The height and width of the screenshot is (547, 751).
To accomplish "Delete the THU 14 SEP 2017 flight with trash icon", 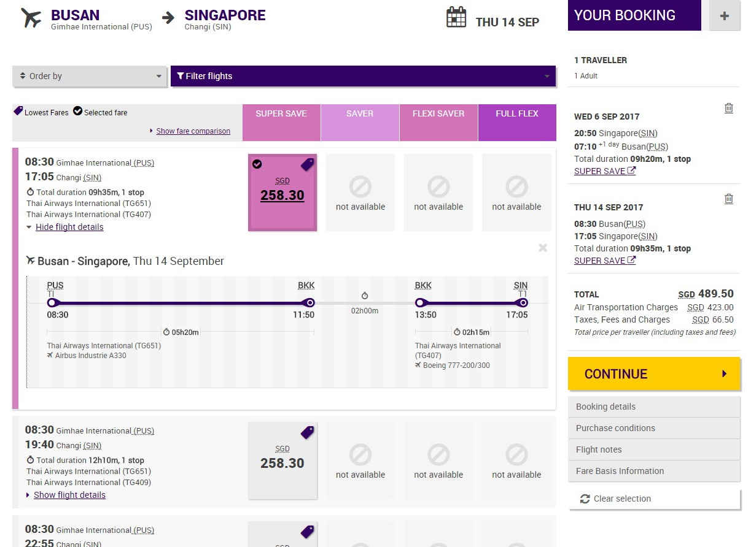I will point(729,199).
